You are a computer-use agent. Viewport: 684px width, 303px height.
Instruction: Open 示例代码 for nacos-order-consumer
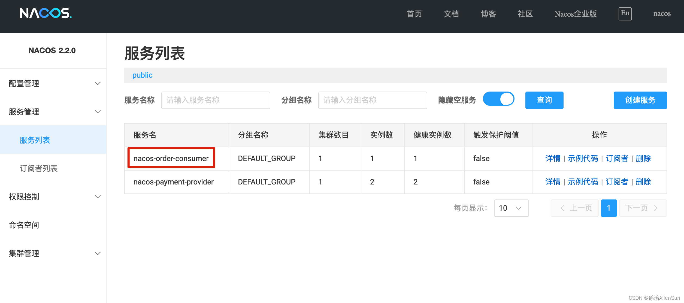pyautogui.click(x=583, y=158)
